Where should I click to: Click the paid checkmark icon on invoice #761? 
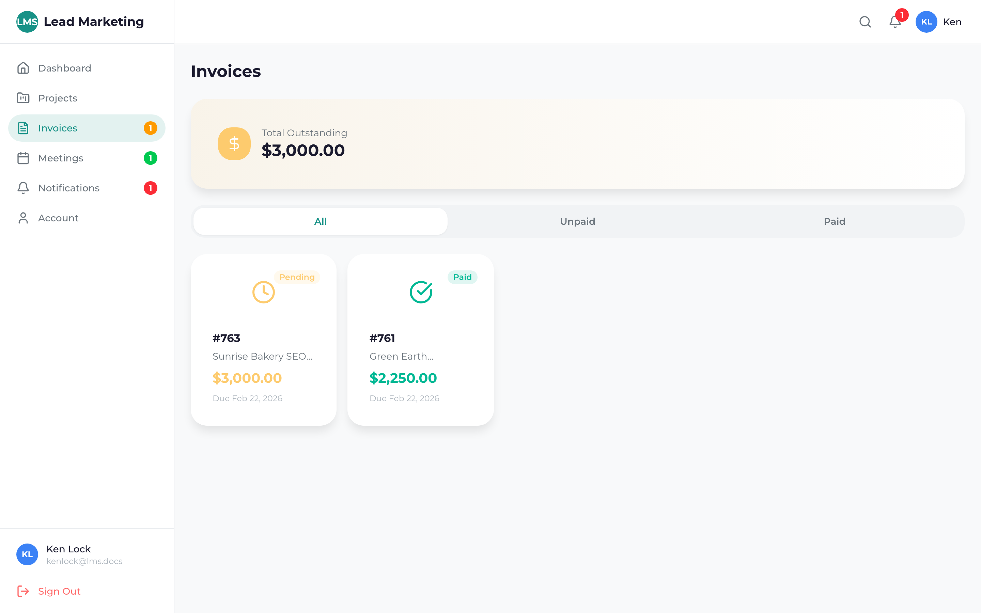421,292
